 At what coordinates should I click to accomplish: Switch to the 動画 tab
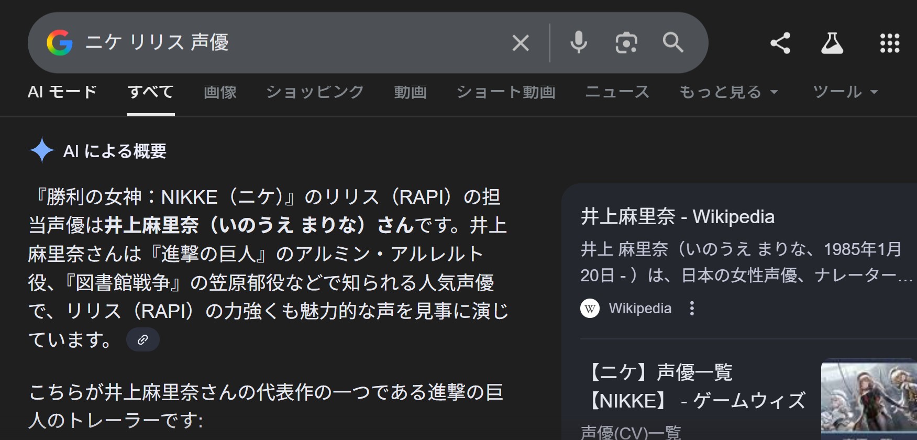410,92
